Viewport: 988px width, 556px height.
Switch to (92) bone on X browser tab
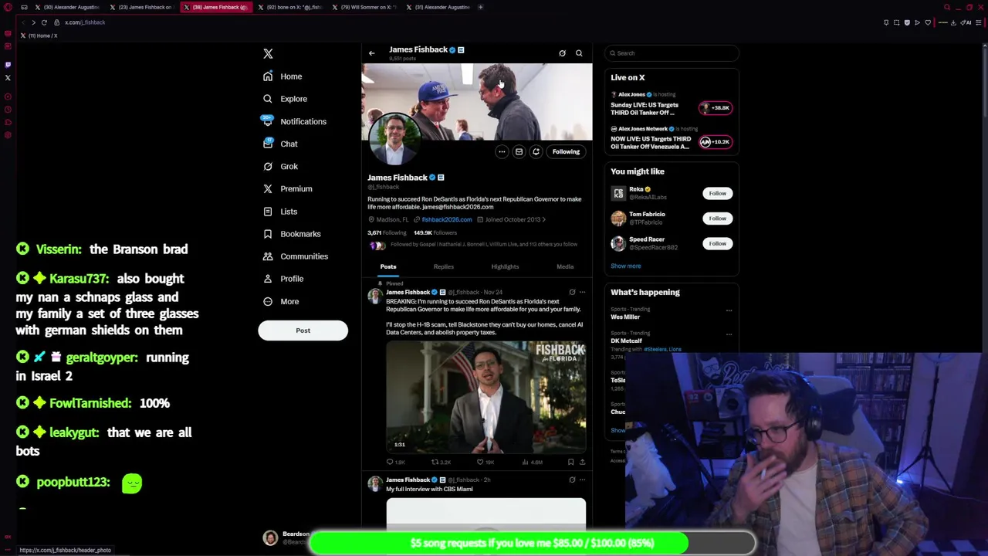point(291,7)
